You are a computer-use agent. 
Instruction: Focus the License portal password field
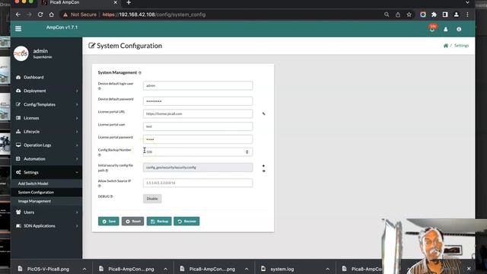click(x=198, y=139)
